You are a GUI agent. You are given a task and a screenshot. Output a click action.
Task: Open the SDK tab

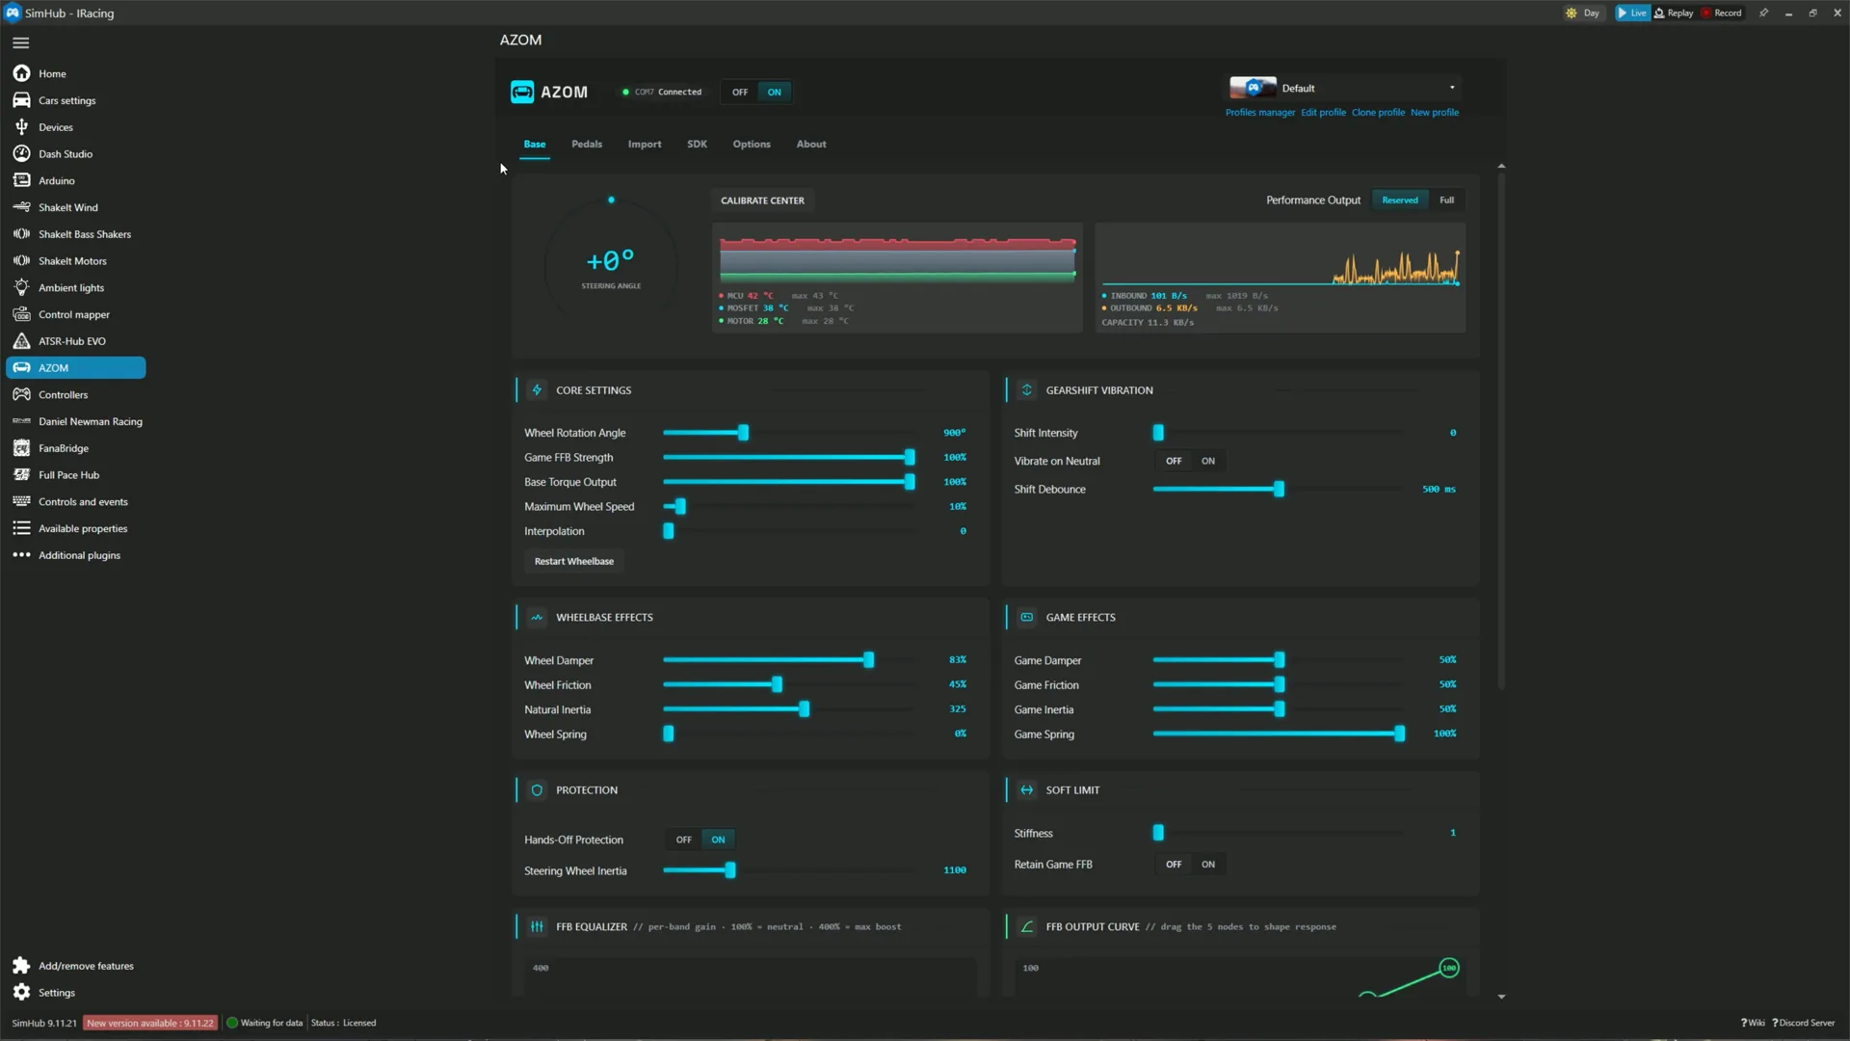pos(697,145)
